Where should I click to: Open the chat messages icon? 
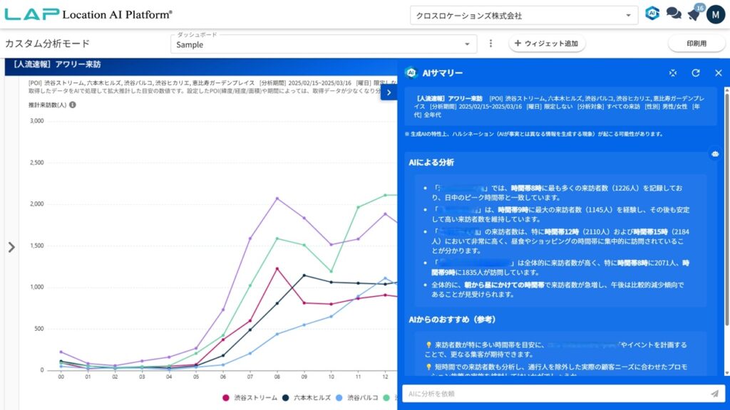pos(673,14)
